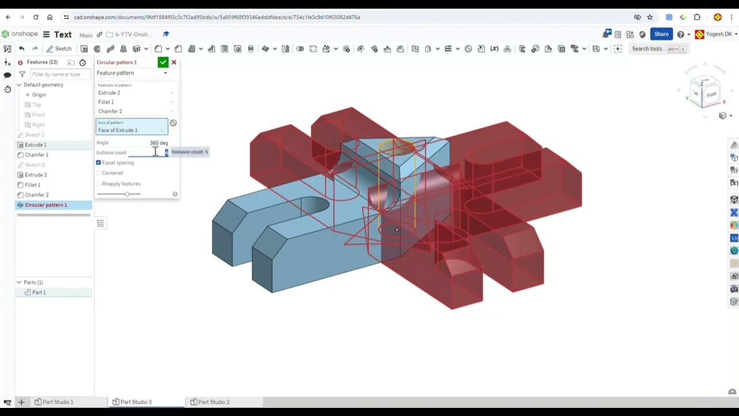
Task: Click the Features list horizontal scrollbar
Action: [x=54, y=215]
